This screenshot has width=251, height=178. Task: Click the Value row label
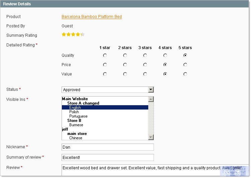click(67, 74)
